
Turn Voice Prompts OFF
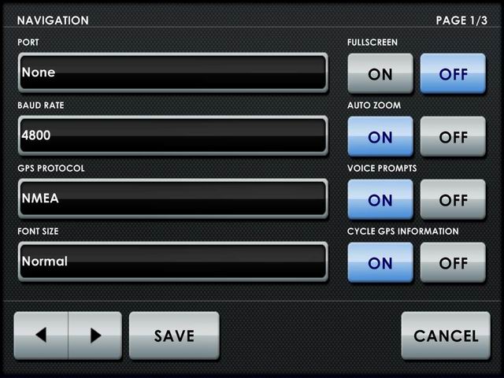pos(453,199)
